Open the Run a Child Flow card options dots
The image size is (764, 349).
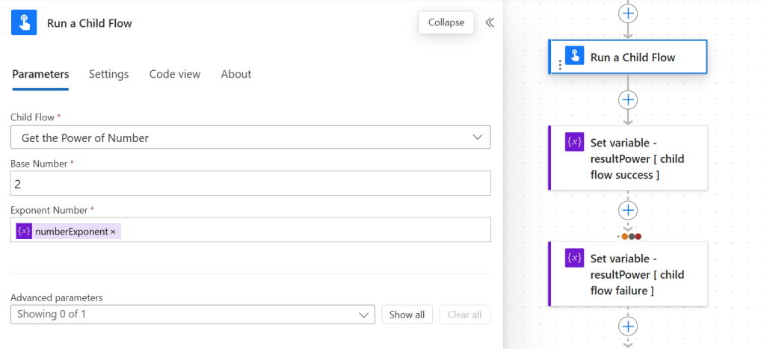tap(560, 65)
